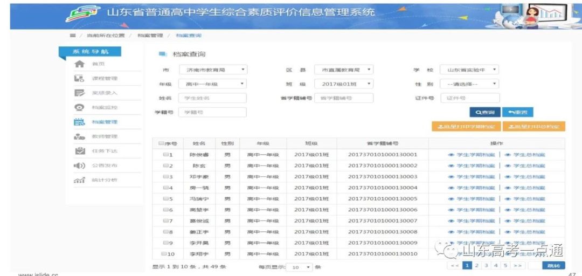
Task: Click the 课程管理 sidebar icon
Action: 79,79
